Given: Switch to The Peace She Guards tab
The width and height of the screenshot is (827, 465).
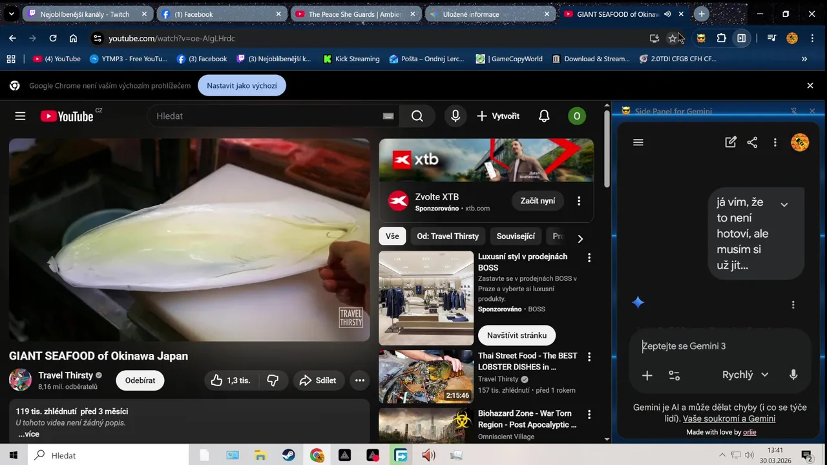Looking at the screenshot, I should click(357, 14).
